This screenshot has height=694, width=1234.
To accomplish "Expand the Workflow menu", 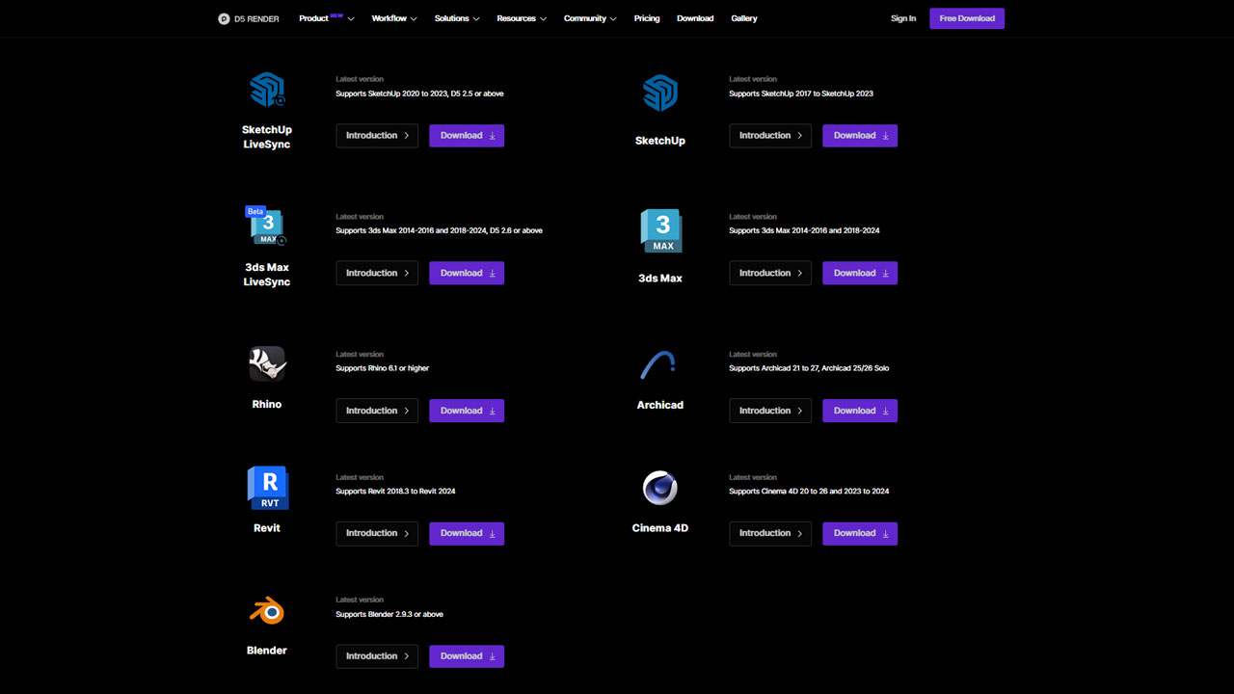I will coord(394,18).
